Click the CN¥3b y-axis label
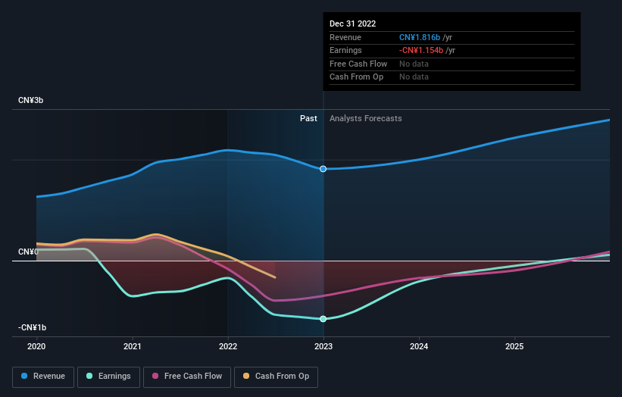Screen dimensions: 622x397 [30, 100]
